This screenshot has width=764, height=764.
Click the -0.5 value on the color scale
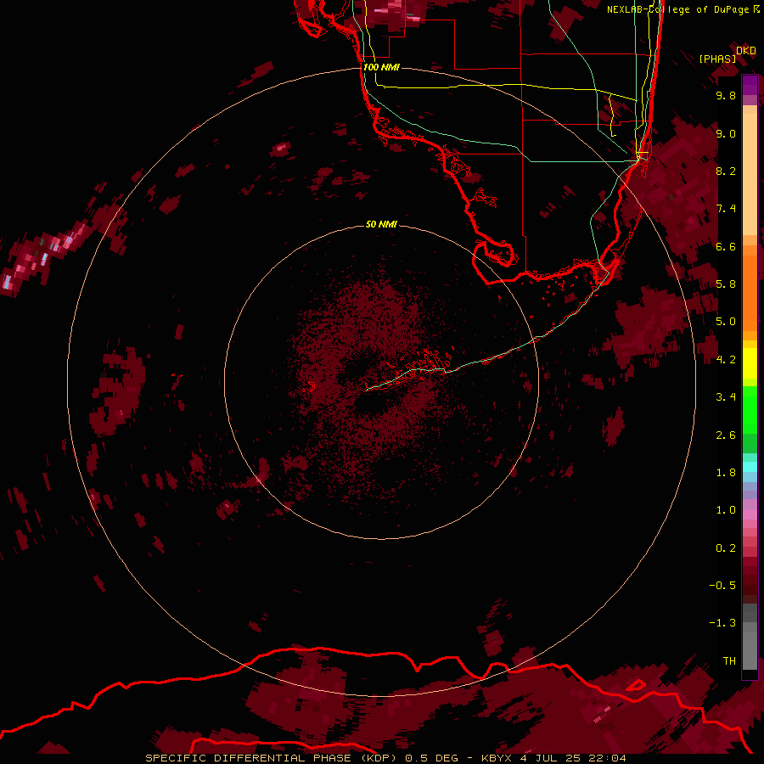tap(722, 585)
